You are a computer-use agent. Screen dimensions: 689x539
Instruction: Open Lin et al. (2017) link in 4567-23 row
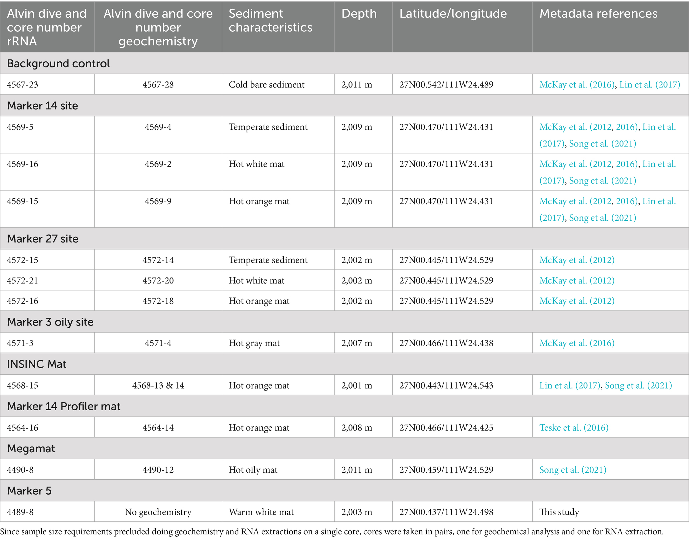point(649,85)
